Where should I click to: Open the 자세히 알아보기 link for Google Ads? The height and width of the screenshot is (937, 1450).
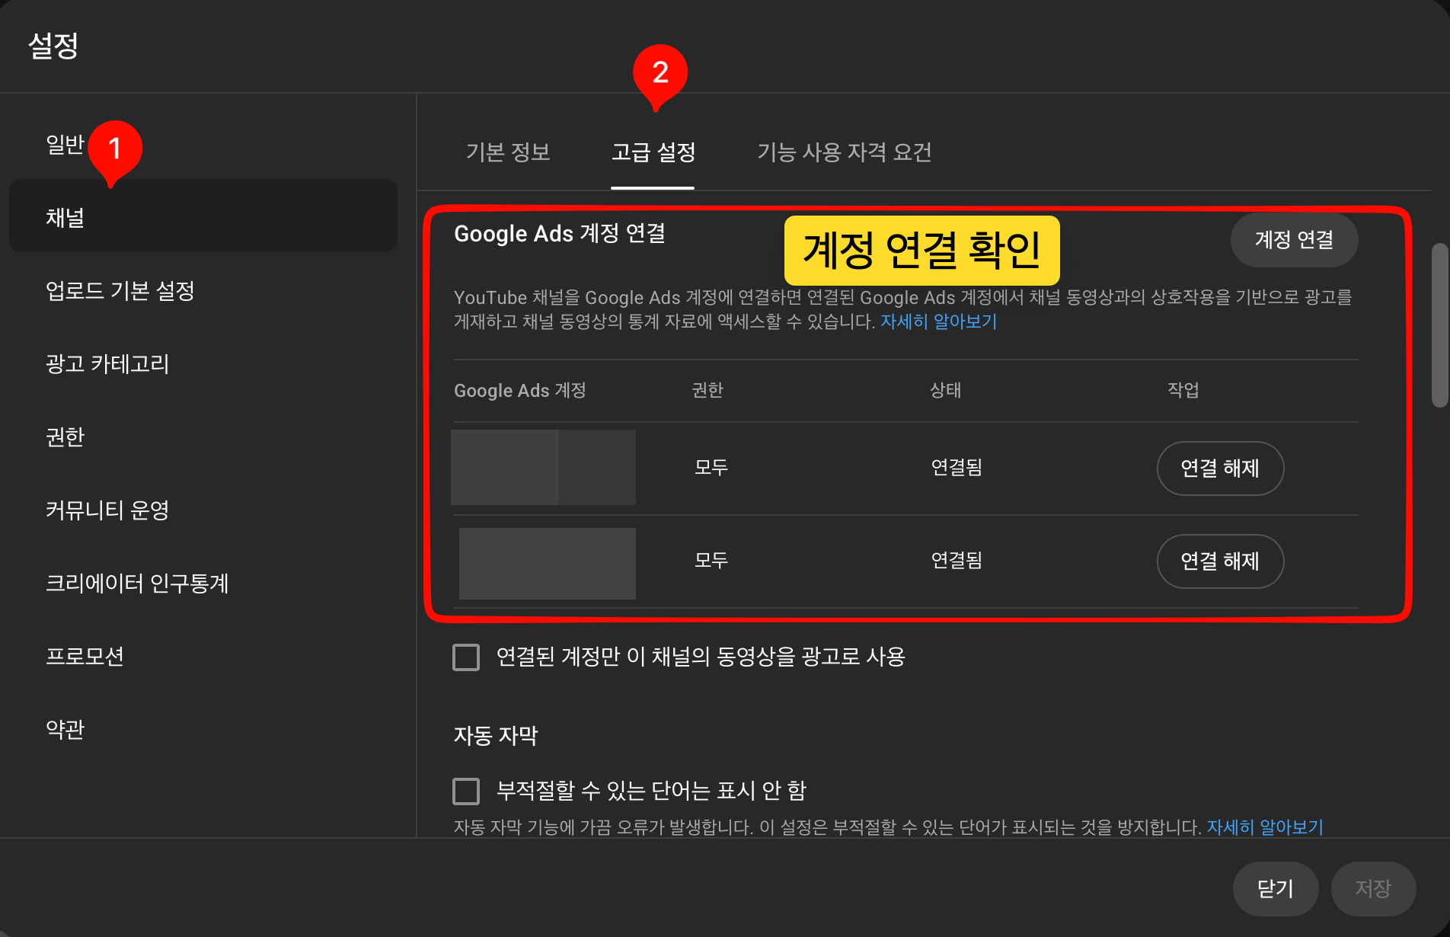(938, 321)
